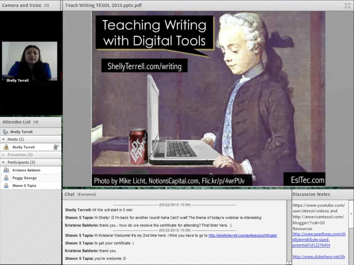354x265 pixels.
Task: Collapse the Participants (3) group
Action: click(3, 162)
